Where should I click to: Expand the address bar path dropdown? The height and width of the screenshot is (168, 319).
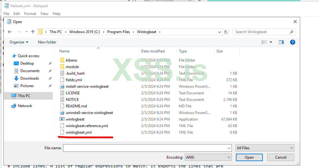pyautogui.click(x=219, y=32)
